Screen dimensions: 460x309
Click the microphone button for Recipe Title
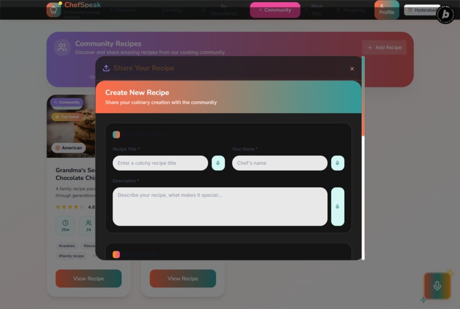tap(218, 163)
